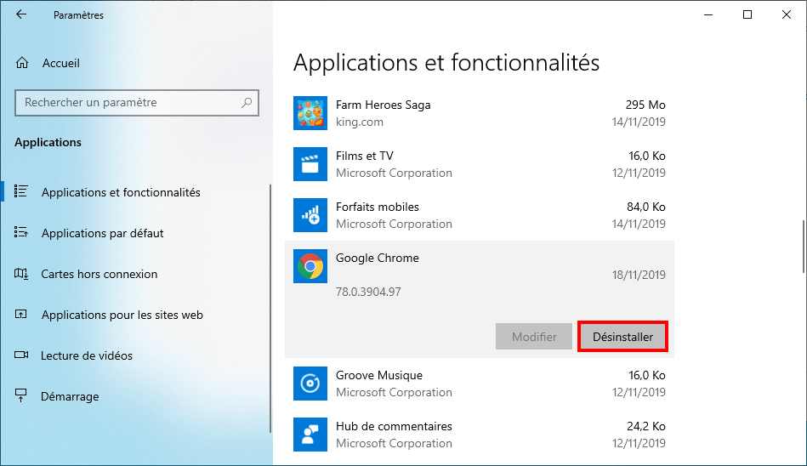Return to Accueil label

pos(60,63)
